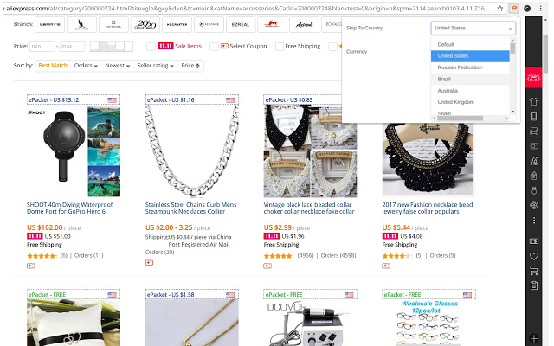Image resolution: width=554 pixels, height=346 pixels.
Task: Click US flag on ePacket US $13.12
Action: [112, 100]
